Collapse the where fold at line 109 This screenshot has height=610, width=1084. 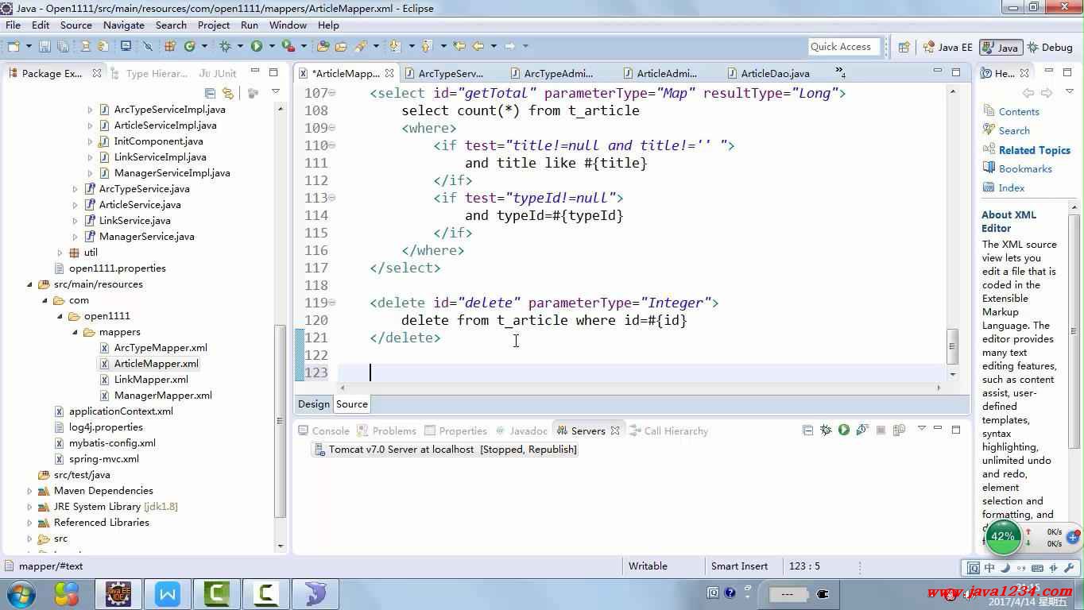(332, 128)
